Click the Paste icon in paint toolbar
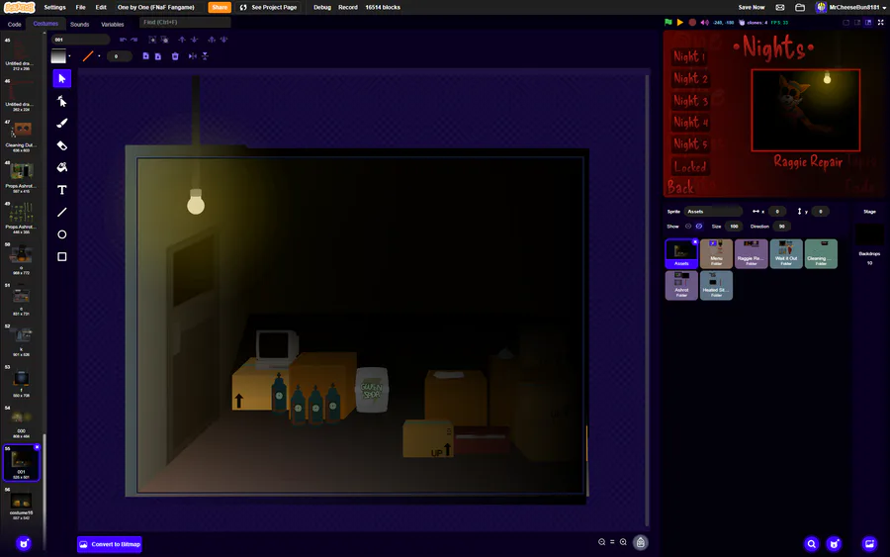 pyautogui.click(x=158, y=56)
